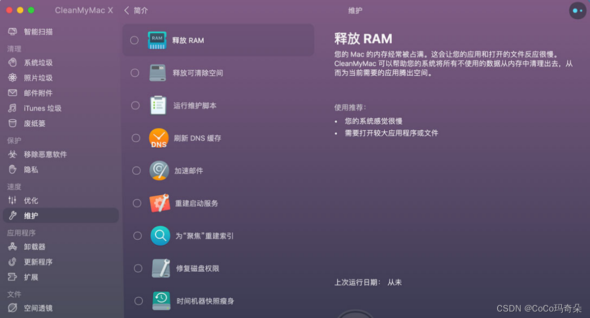The image size is (590, 318).
Task: Click the Time Machine snapshot icon
Action: coord(161,301)
